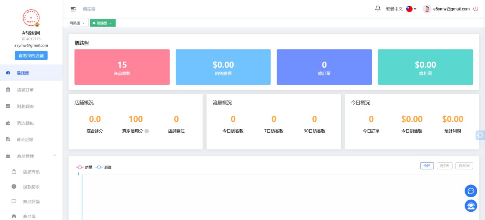Collapse the 商品管理 menu section
485x220 pixels.
pyautogui.click(x=55, y=155)
